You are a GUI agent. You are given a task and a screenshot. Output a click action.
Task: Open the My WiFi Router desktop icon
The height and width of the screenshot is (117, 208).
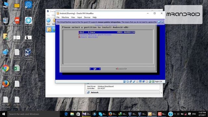coord(28,23)
